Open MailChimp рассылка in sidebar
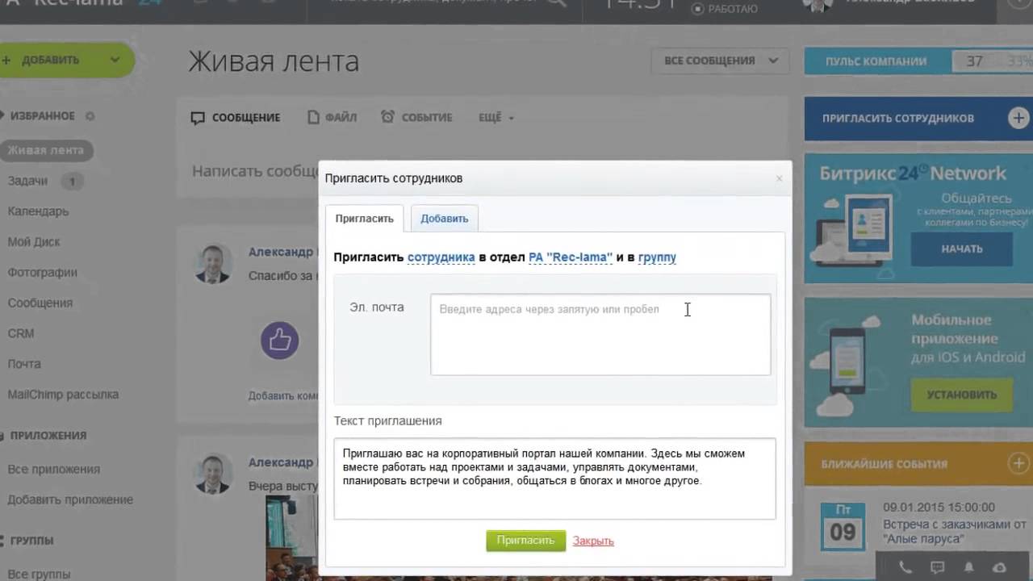The image size is (1033, 581). click(x=63, y=395)
